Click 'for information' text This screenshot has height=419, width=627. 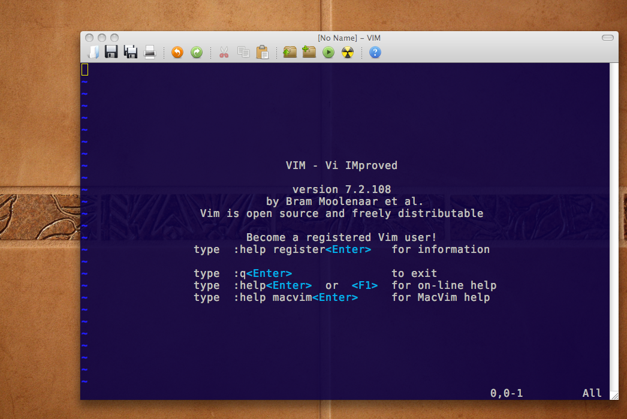click(441, 249)
